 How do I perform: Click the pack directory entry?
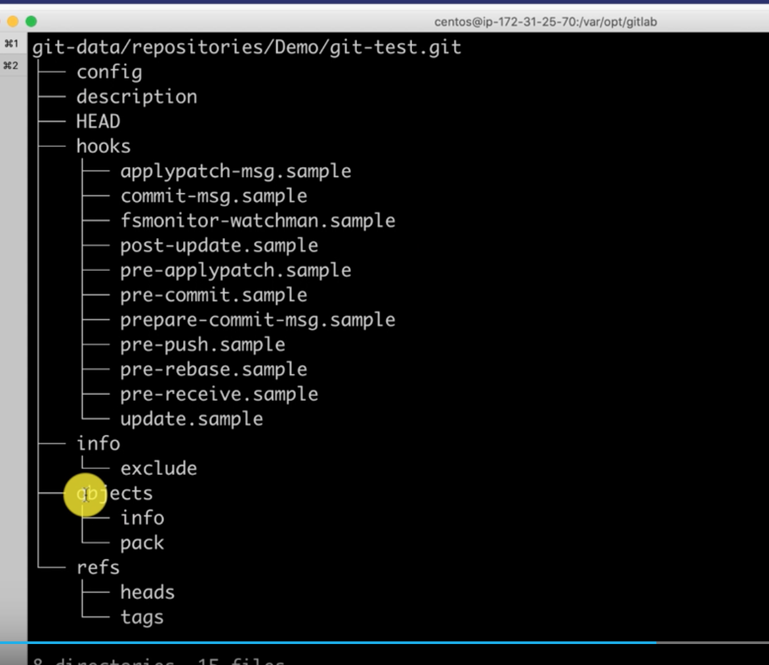click(142, 543)
